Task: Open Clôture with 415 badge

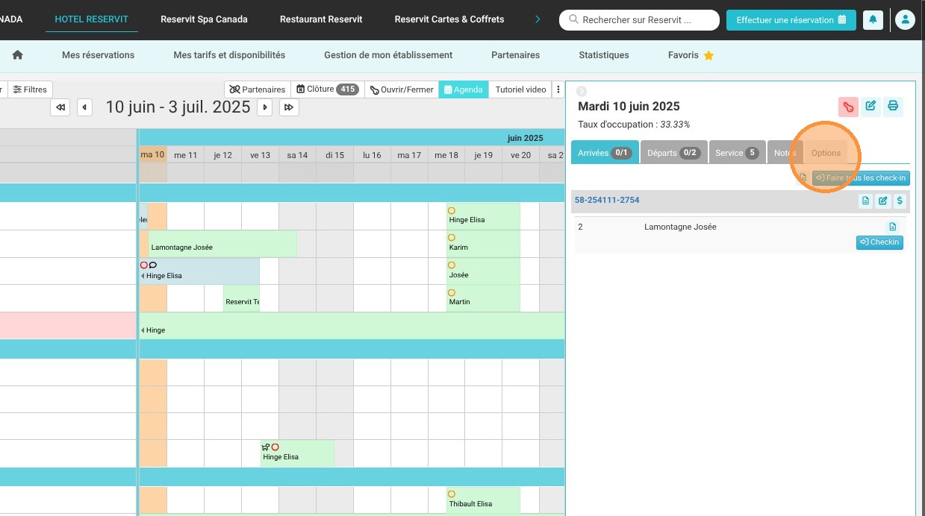Action: tap(327, 89)
